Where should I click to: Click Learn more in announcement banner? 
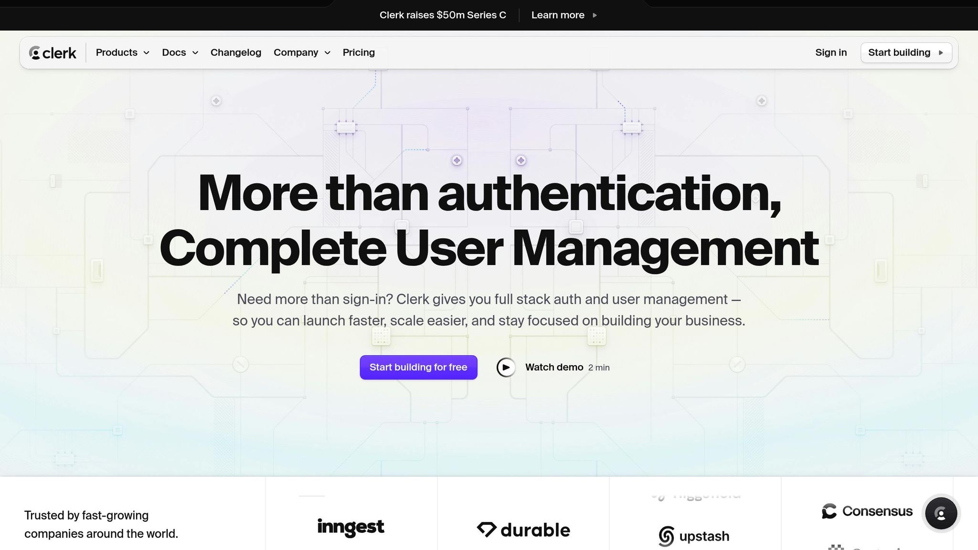pyautogui.click(x=558, y=15)
